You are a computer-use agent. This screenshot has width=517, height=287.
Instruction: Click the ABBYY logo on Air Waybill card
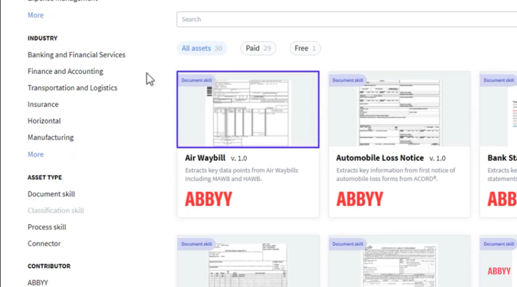click(x=209, y=199)
